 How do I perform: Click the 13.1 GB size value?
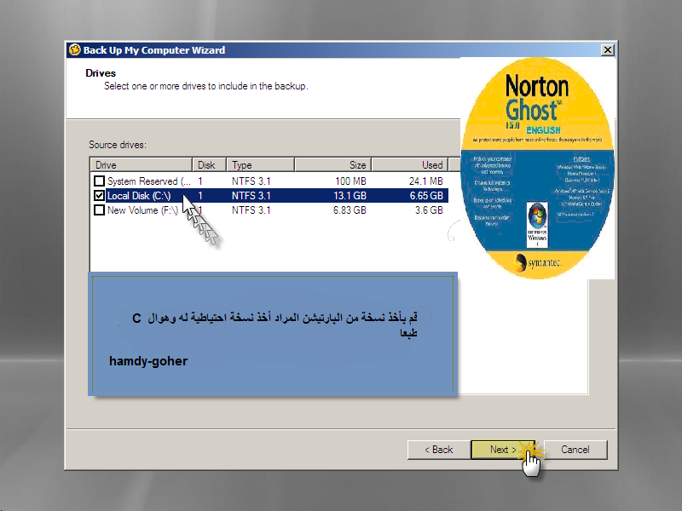[350, 196]
